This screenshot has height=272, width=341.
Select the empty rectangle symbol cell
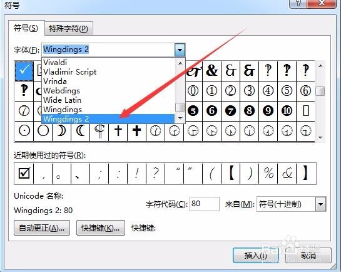[x=305, y=111]
